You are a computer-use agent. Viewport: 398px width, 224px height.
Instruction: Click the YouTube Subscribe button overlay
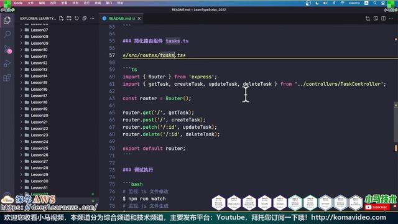377,207
